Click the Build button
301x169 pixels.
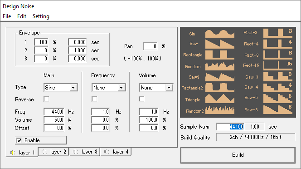(x=238, y=155)
